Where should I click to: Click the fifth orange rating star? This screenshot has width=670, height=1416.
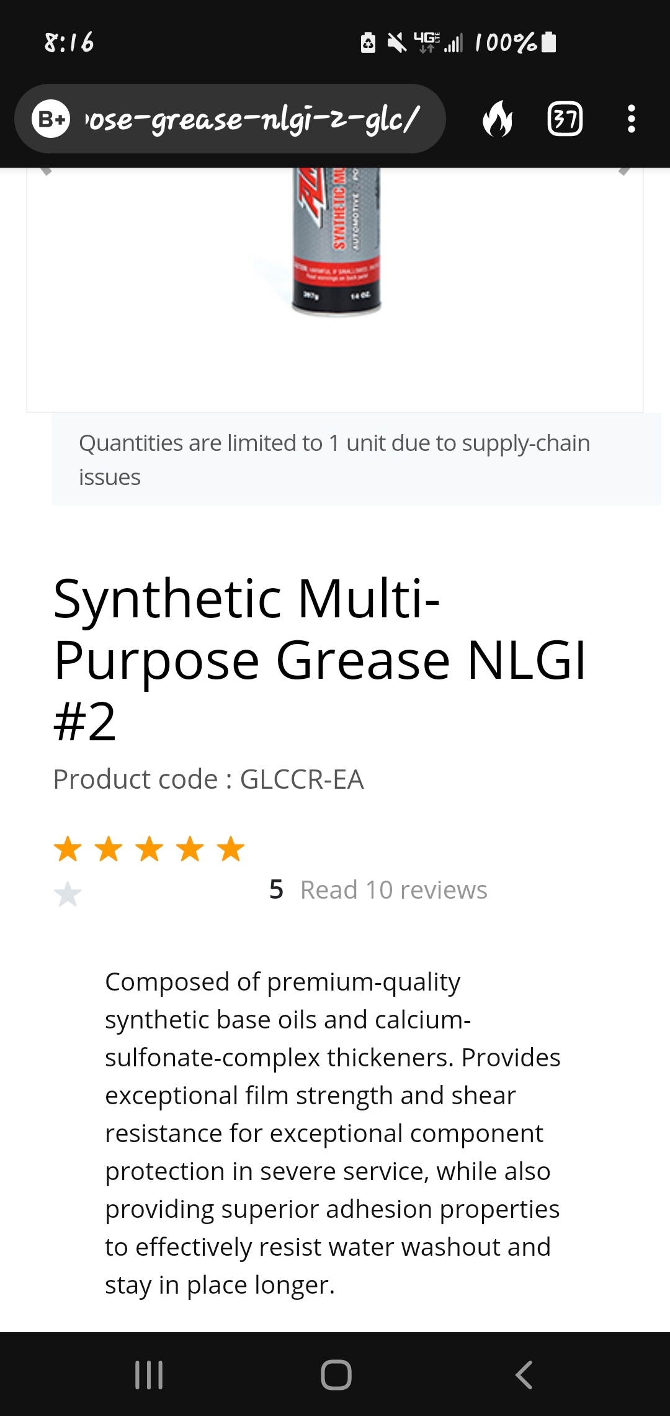[x=231, y=849]
